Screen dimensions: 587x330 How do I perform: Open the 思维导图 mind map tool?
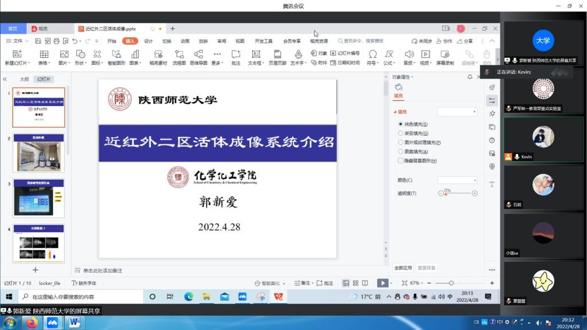pyautogui.click(x=198, y=58)
